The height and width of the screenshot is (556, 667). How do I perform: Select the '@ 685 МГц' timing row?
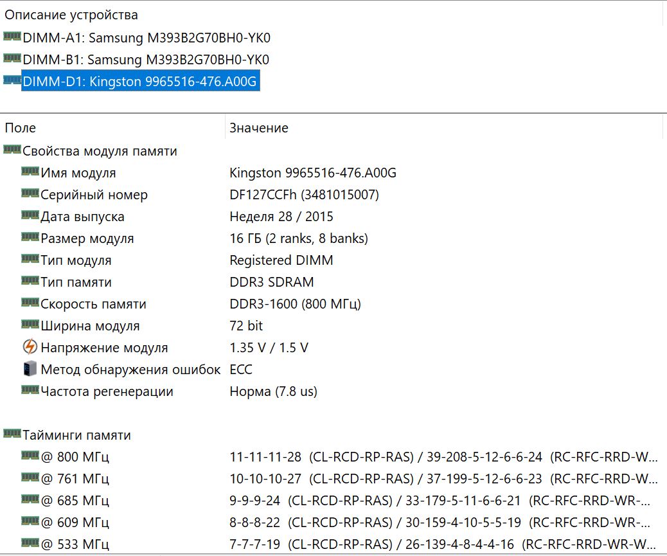point(75,501)
